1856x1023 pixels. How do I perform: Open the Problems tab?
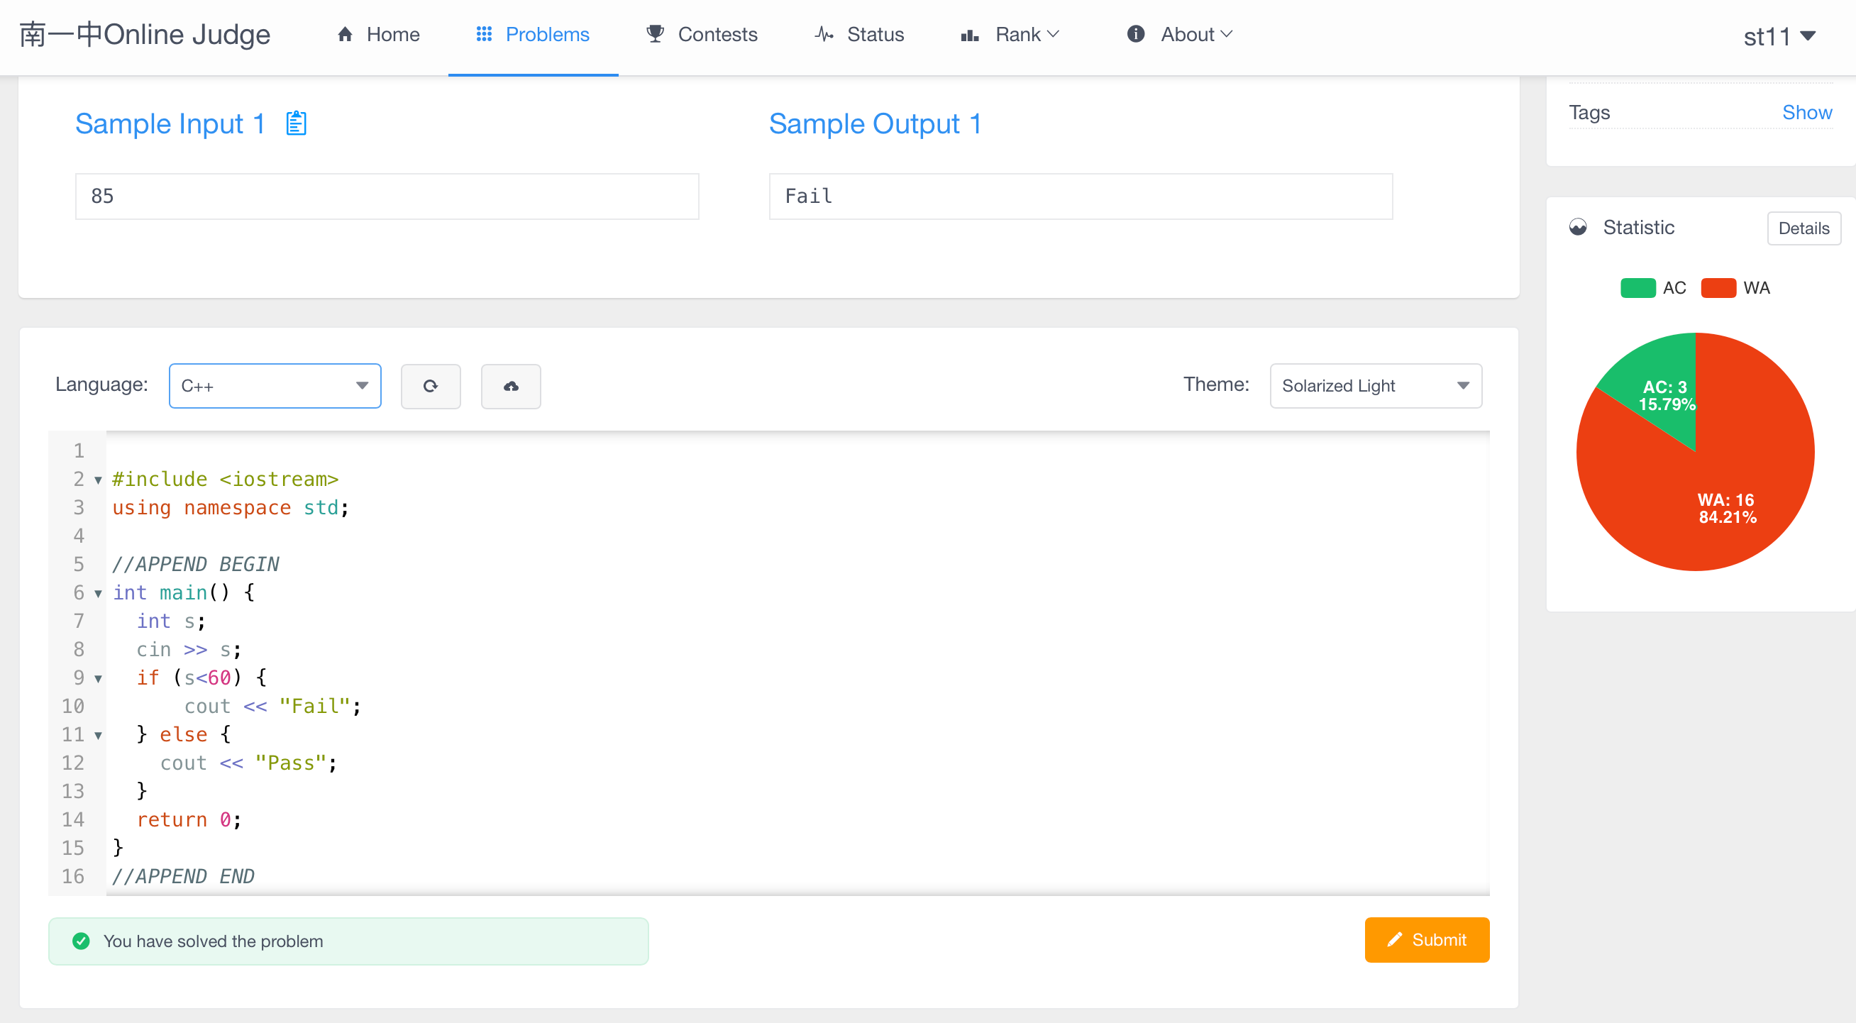click(533, 34)
